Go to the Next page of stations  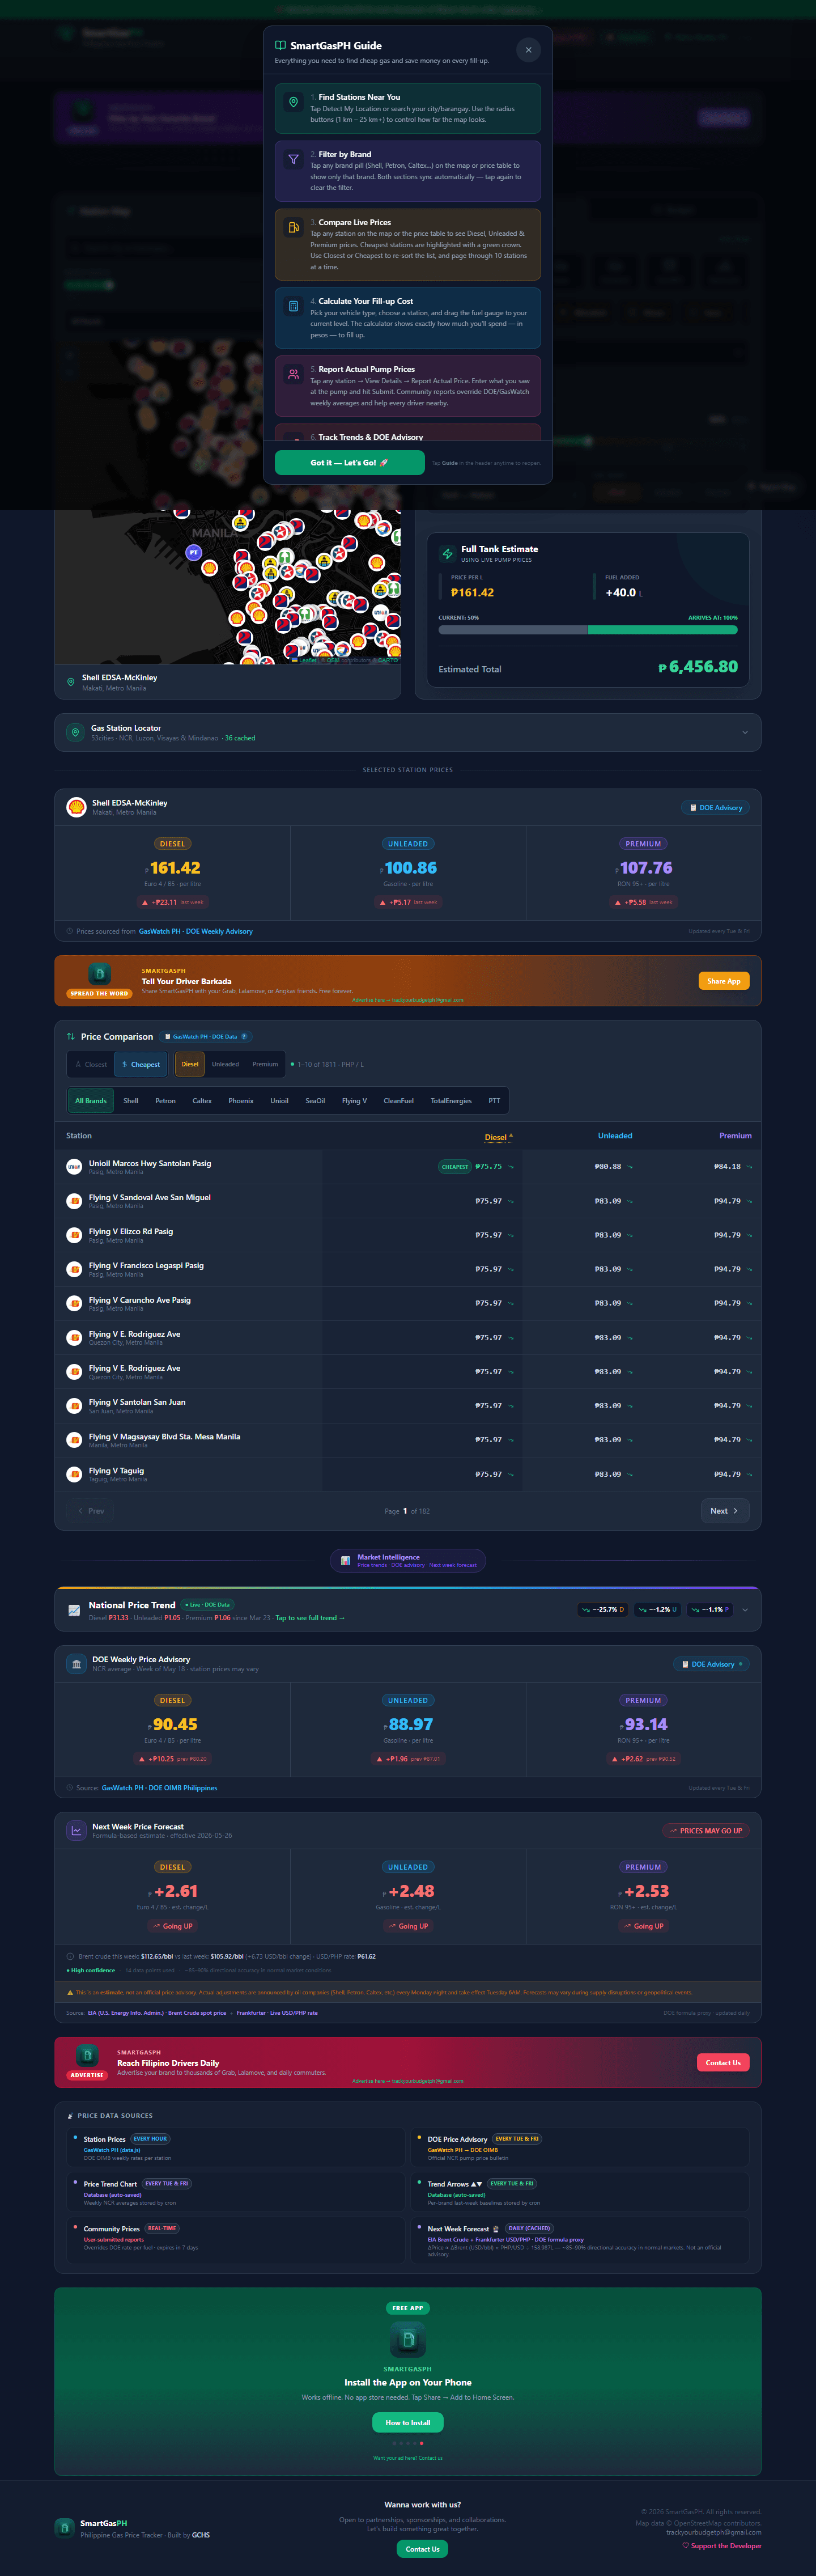724,1511
